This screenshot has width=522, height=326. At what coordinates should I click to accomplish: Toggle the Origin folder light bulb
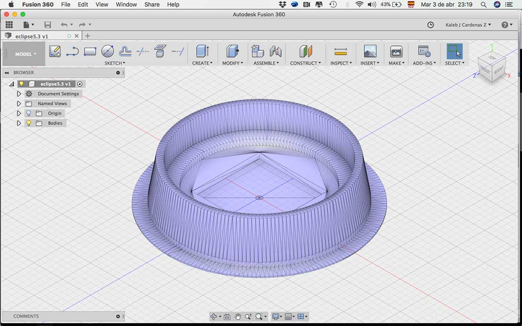(x=29, y=113)
